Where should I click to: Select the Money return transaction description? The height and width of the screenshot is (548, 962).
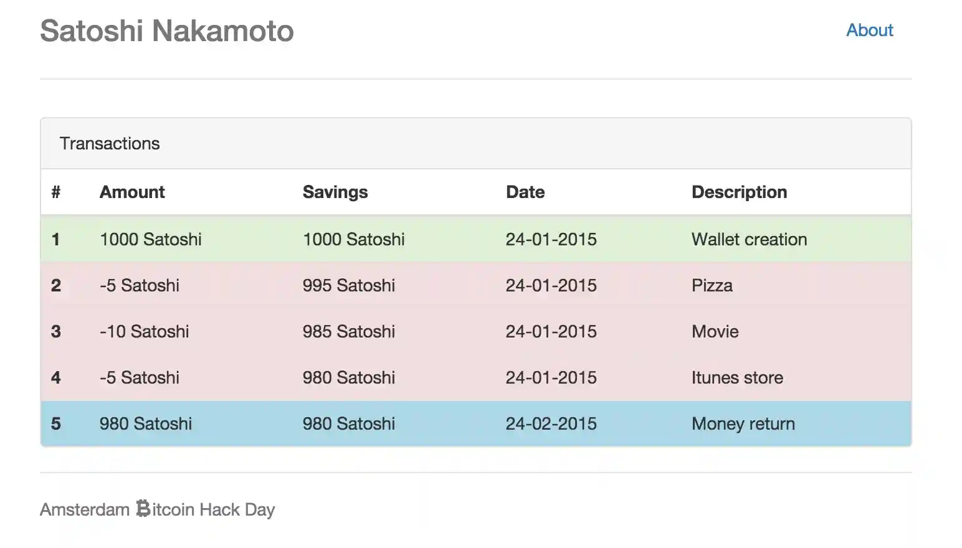(743, 423)
